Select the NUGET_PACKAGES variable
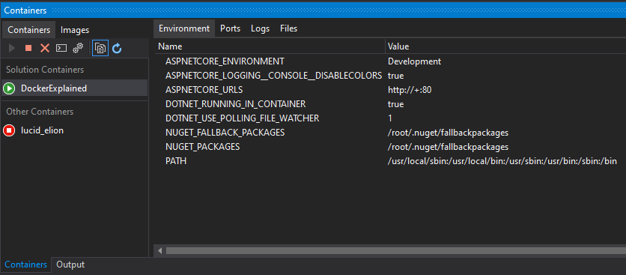 pyautogui.click(x=203, y=147)
